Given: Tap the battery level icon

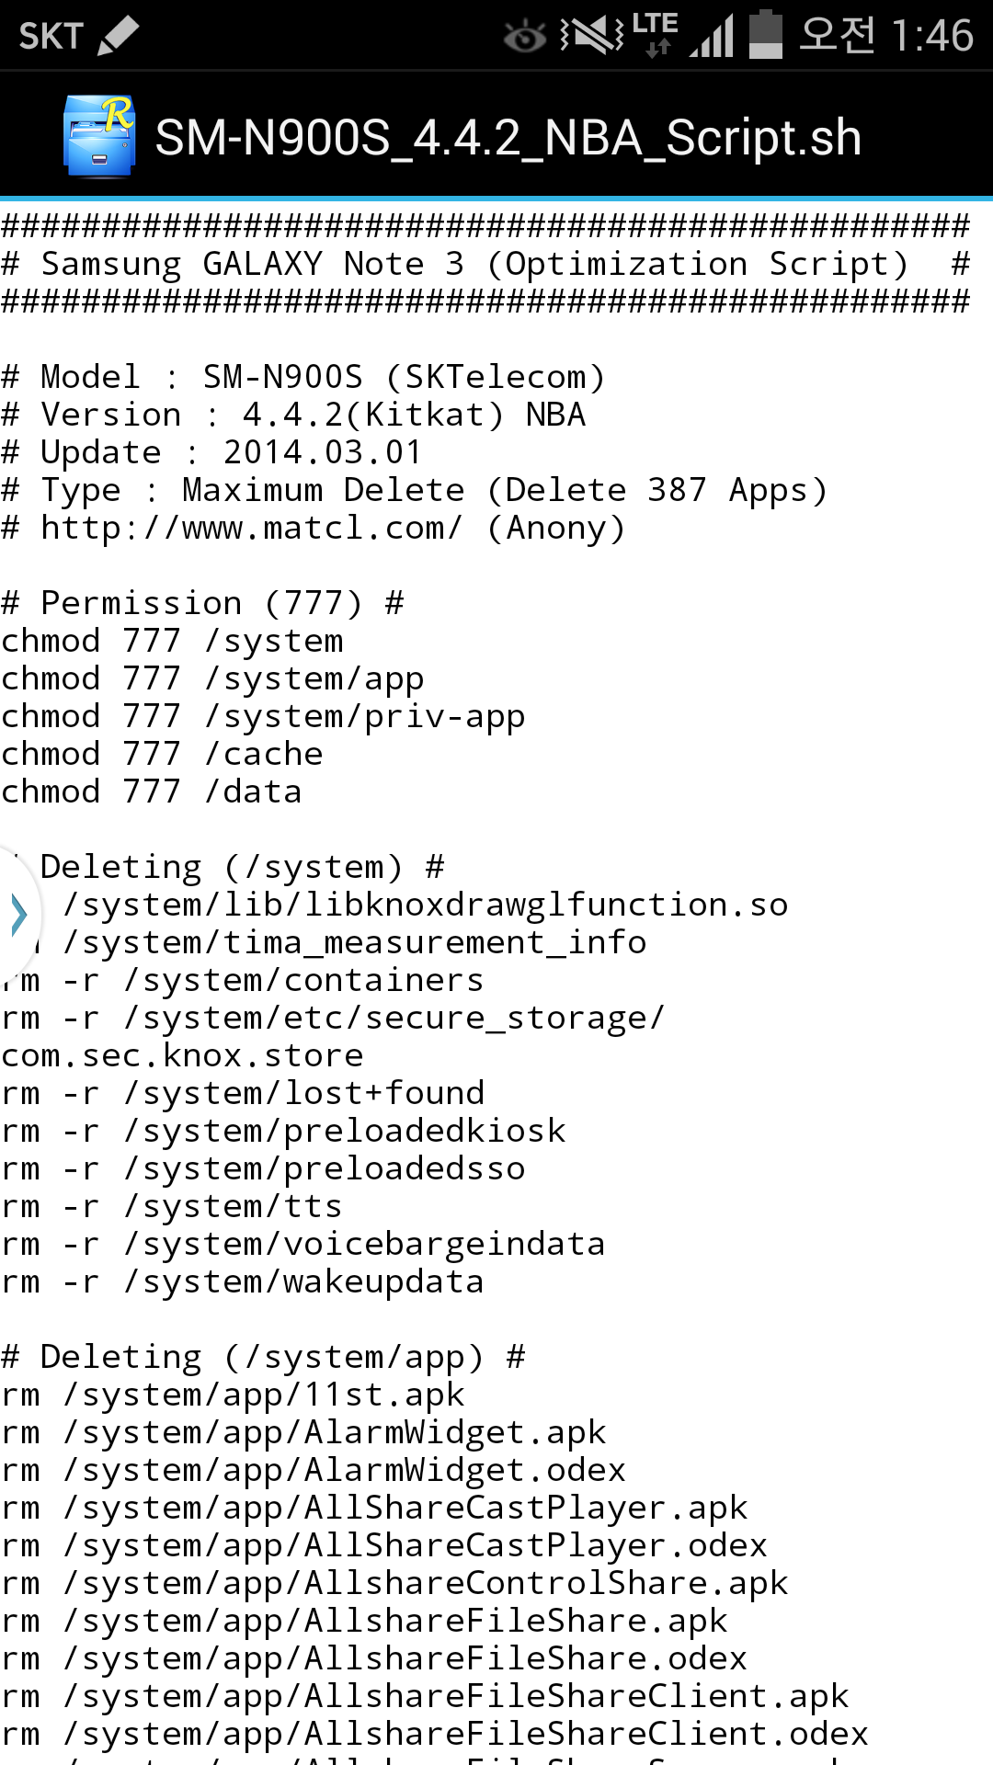Looking at the screenshot, I should coord(765,35).
